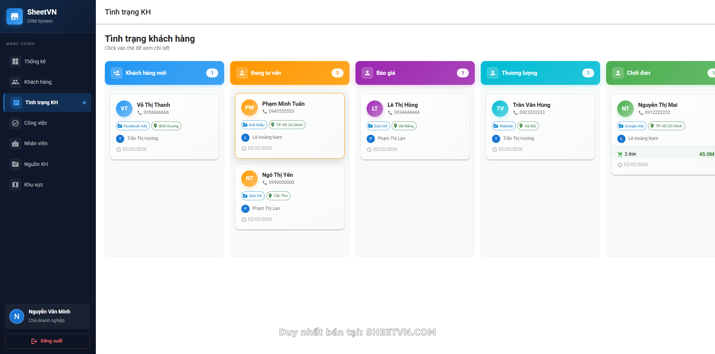Open the Tình trạng KH menu item
Image resolution: width=715 pixels, height=354 pixels.
(x=47, y=102)
